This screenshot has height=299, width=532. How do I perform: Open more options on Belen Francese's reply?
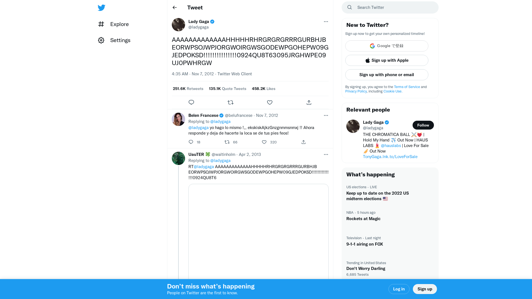click(x=326, y=115)
